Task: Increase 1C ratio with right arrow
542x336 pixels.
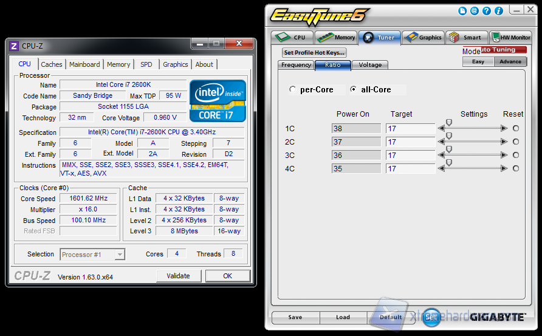Action: [504, 128]
